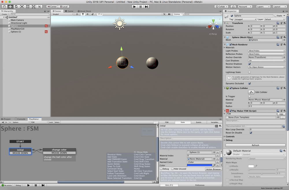Switch to the Game tab
The image size is (289, 190).
pyautogui.click(x=69, y=11)
